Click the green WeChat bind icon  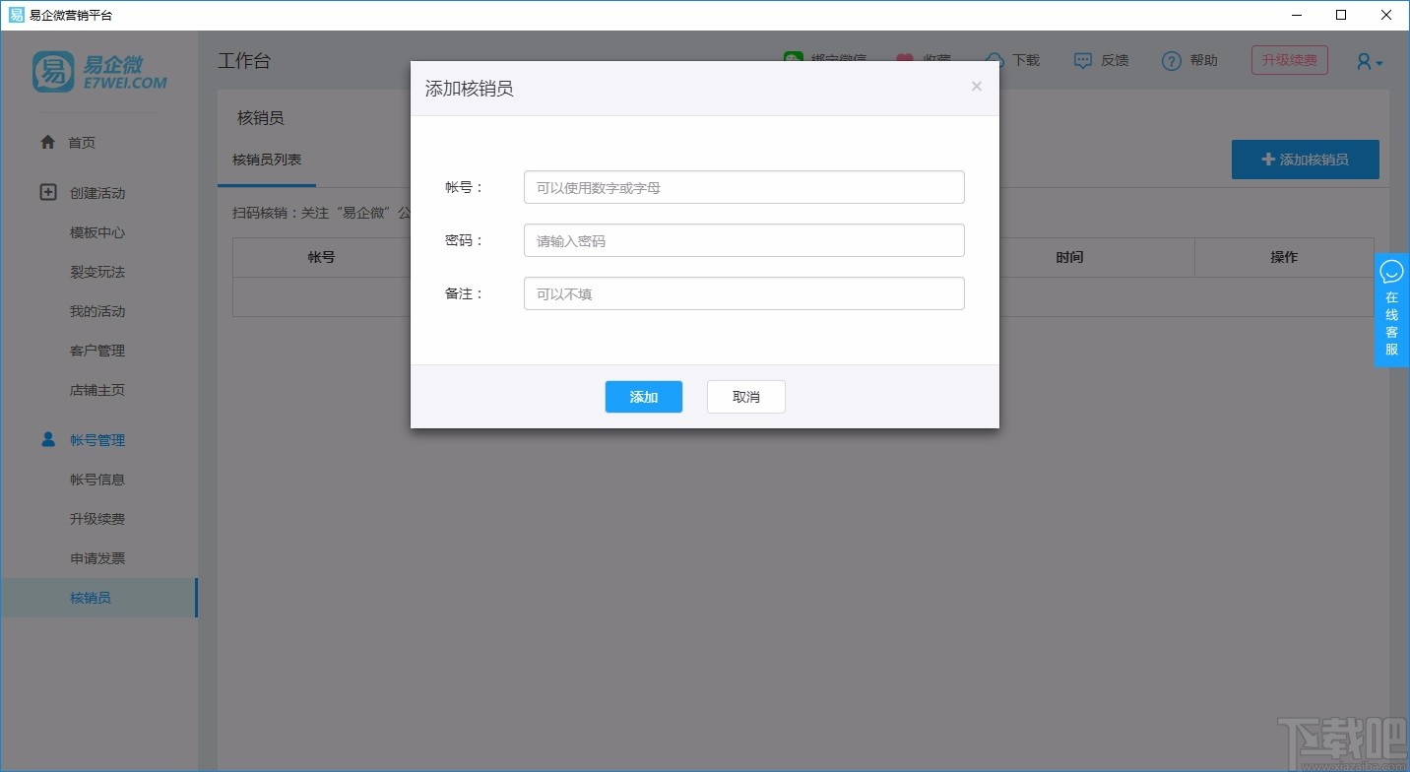(794, 60)
